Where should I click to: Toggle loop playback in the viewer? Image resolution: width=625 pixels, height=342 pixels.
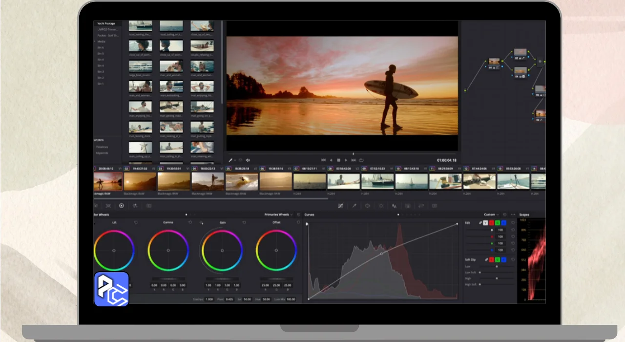tap(361, 160)
